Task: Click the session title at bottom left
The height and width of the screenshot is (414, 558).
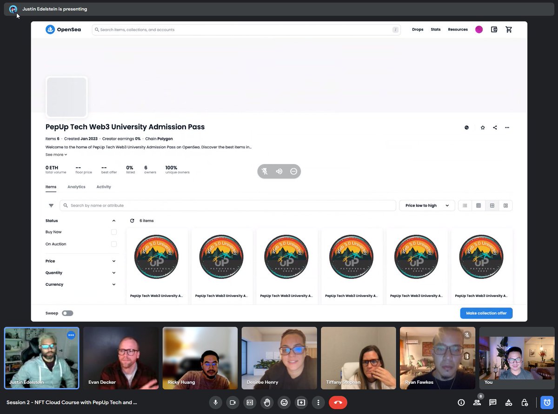Action: point(72,402)
